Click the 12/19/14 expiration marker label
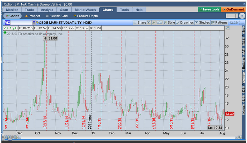 83,122
